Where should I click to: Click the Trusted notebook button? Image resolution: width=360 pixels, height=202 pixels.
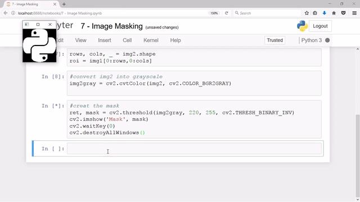coord(274,40)
